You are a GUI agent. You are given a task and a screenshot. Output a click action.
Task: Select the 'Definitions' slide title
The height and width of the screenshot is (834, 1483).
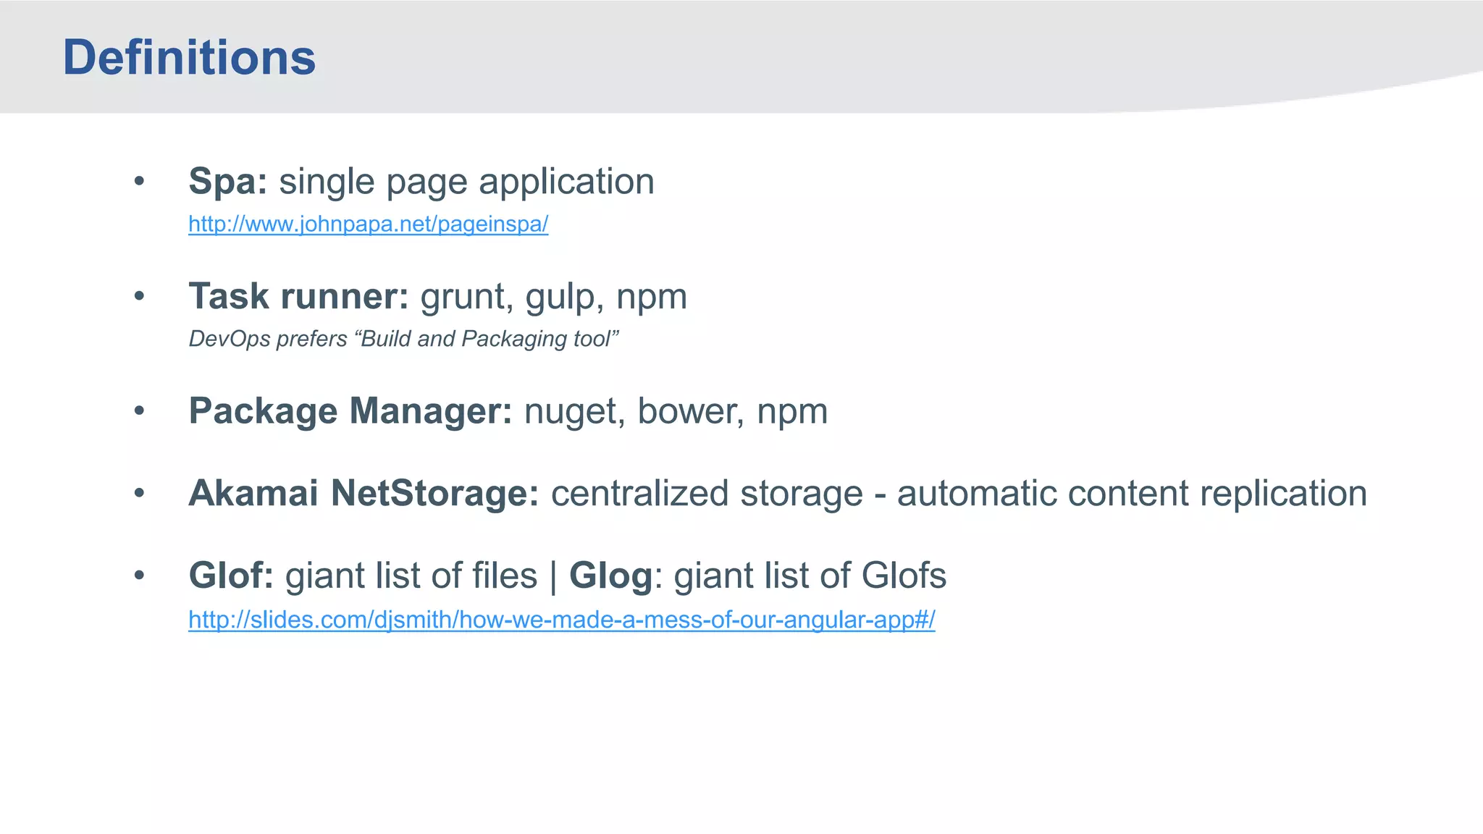point(189,57)
